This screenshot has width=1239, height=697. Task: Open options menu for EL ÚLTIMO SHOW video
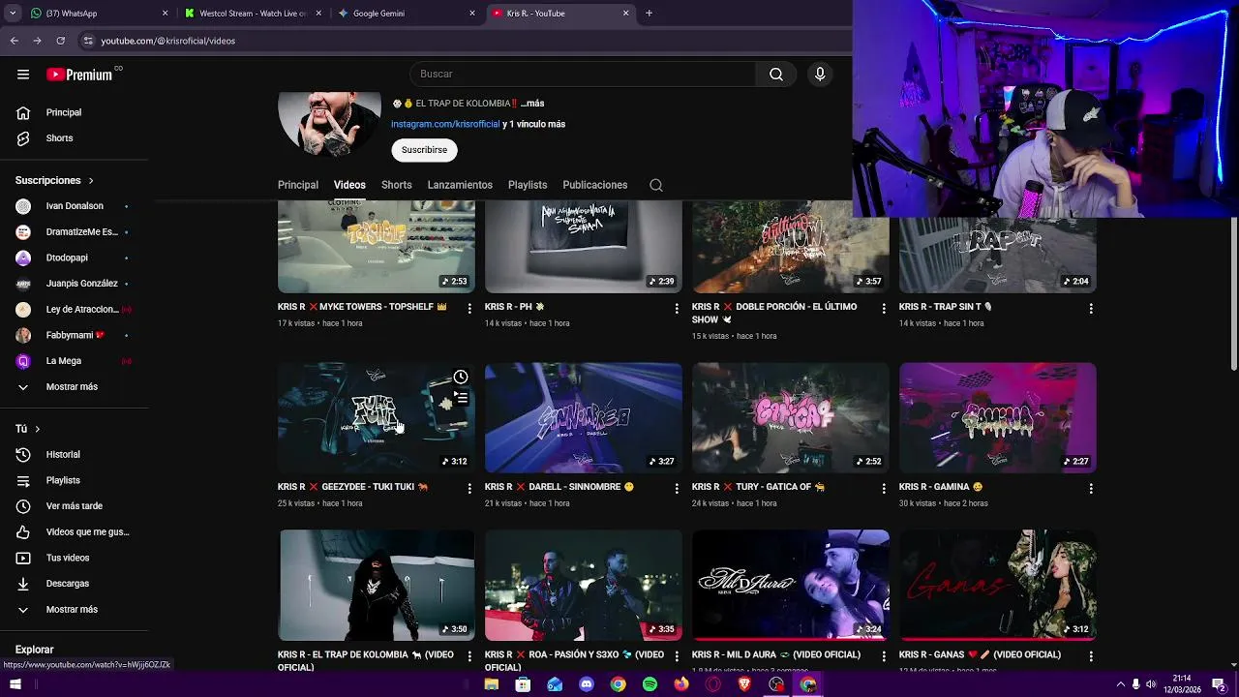tap(884, 308)
